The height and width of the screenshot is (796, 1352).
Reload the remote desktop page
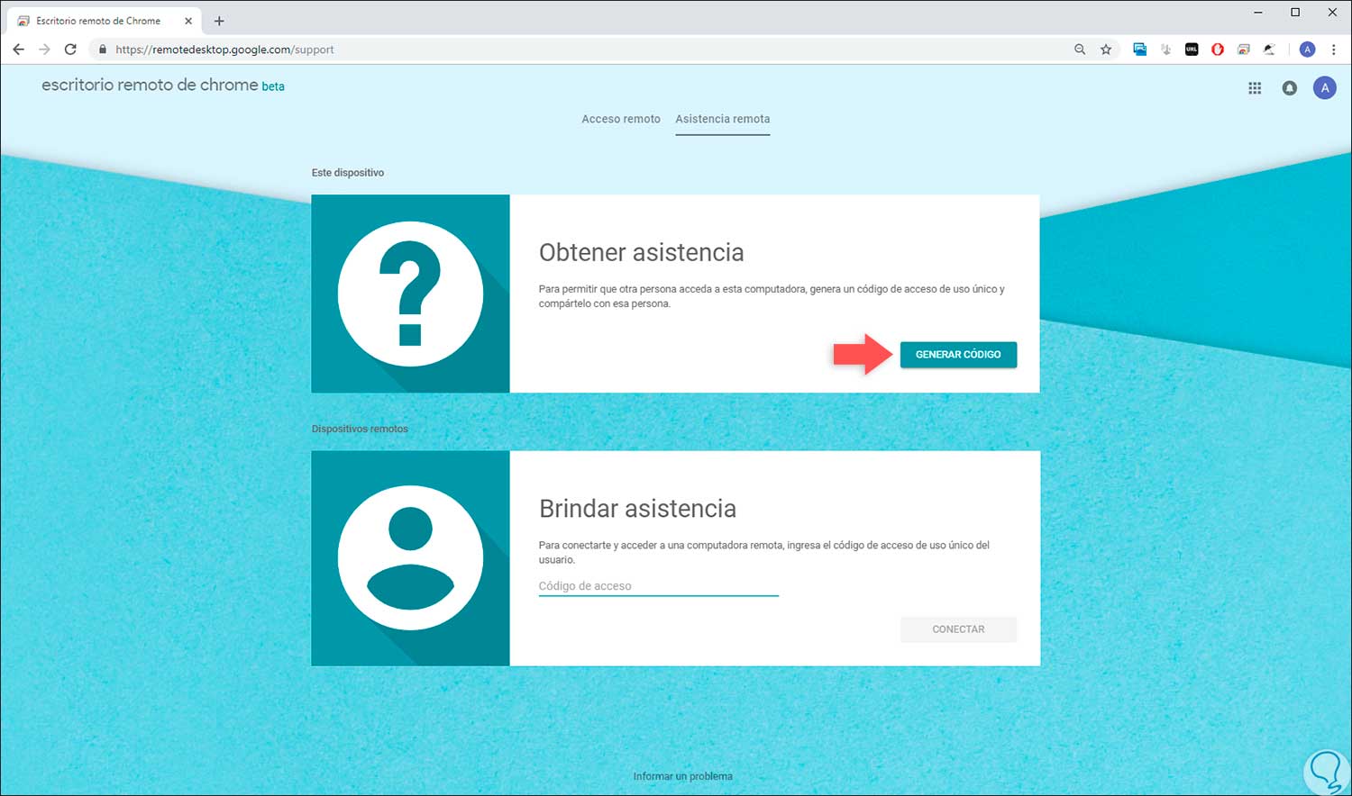click(70, 50)
